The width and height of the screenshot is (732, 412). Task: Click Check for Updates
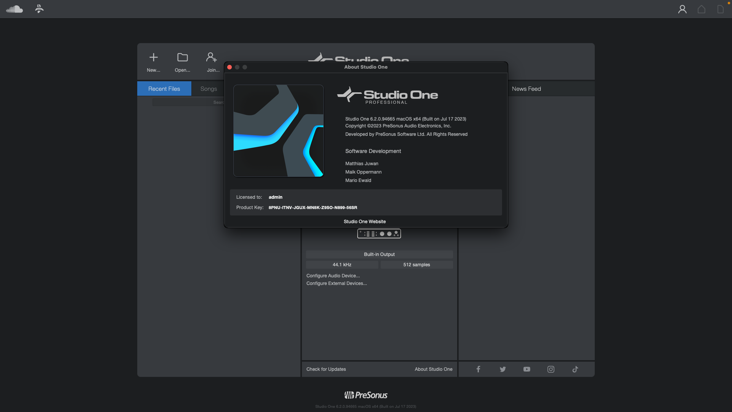[x=326, y=369]
